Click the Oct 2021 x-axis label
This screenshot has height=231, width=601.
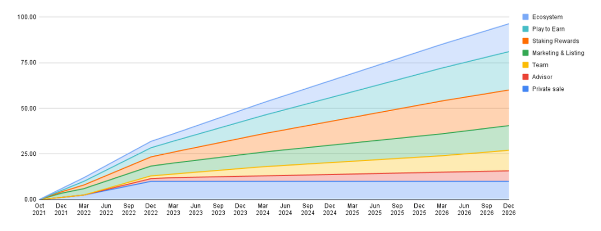pos(39,209)
